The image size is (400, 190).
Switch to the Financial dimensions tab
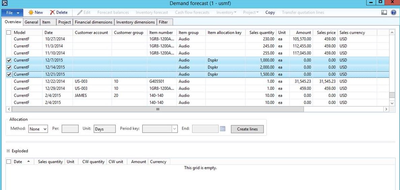[93, 22]
